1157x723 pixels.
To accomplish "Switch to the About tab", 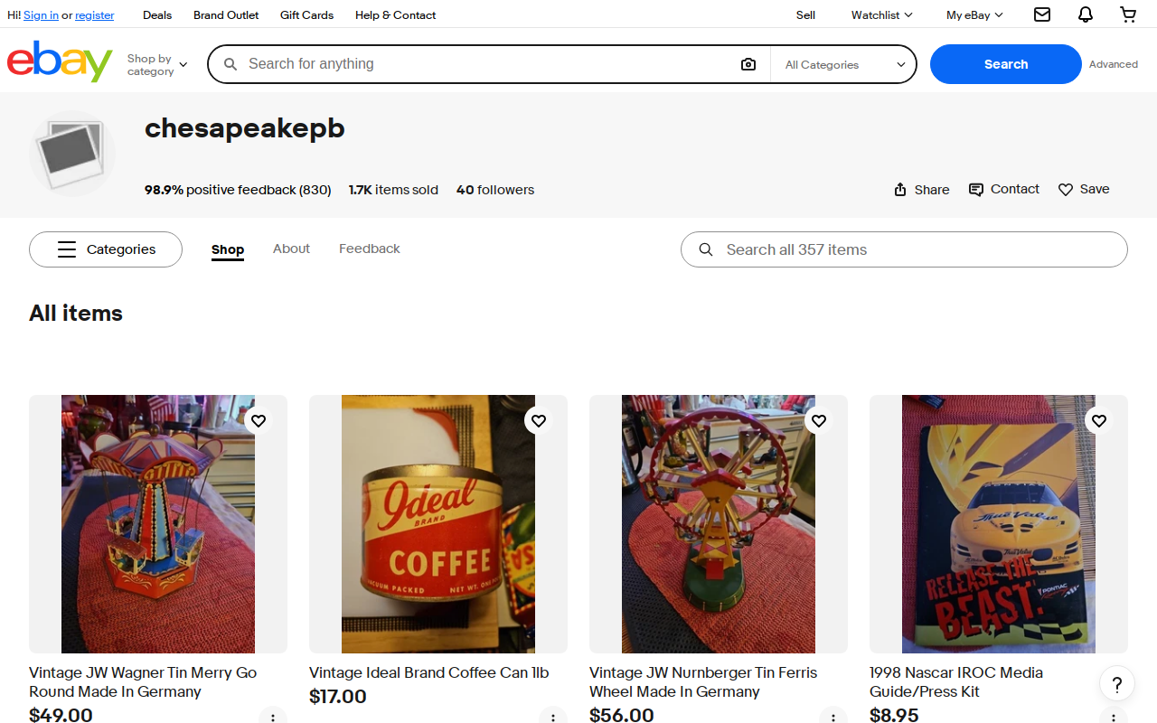I will [291, 249].
